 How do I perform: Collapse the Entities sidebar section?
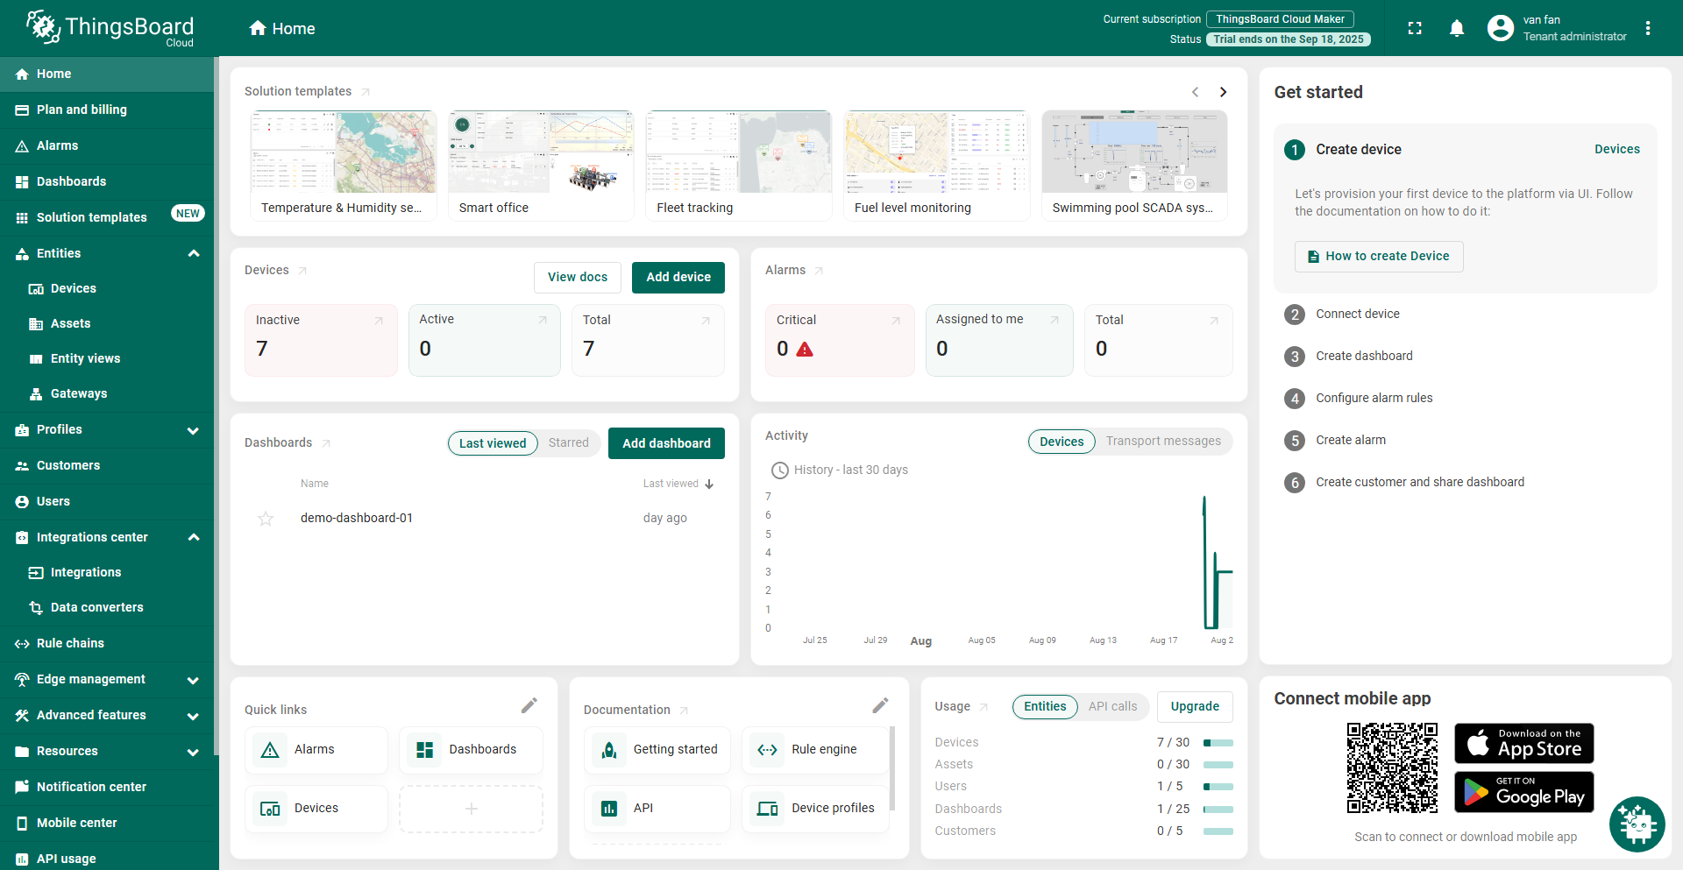tap(194, 253)
